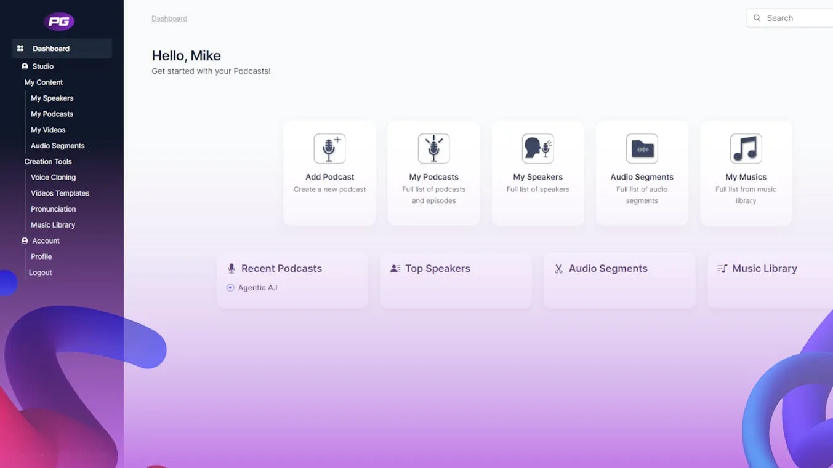Click Logout in the sidebar
The image size is (833, 468).
40,272
